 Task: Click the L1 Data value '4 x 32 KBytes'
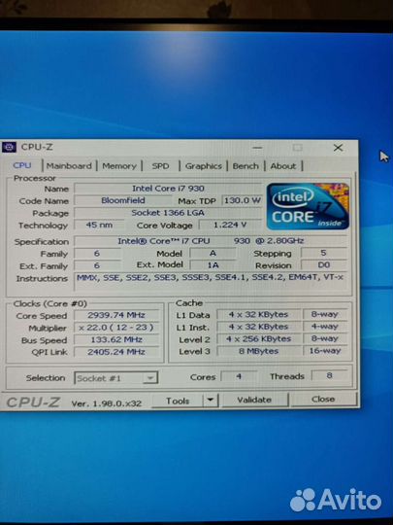pyautogui.click(x=258, y=314)
